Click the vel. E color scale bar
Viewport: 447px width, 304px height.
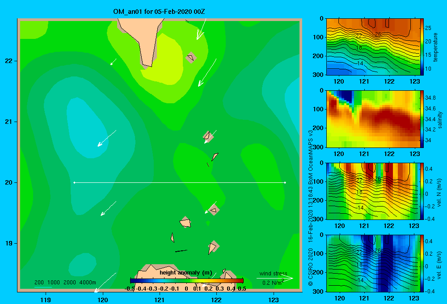point(422,263)
